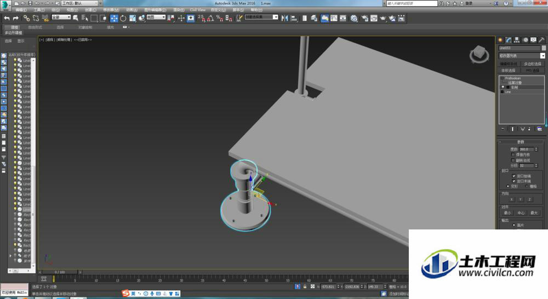This screenshot has height=299, width=548.
Task: Open the Help menu
Action: (x=256, y=10)
